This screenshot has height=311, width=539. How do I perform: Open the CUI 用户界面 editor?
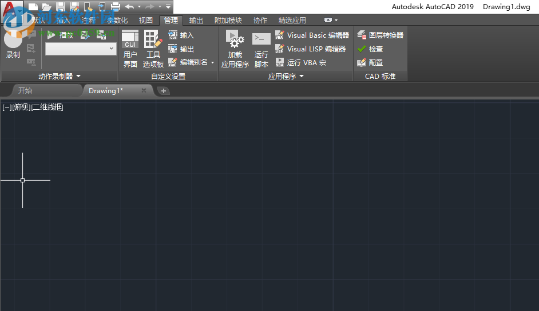click(x=130, y=49)
